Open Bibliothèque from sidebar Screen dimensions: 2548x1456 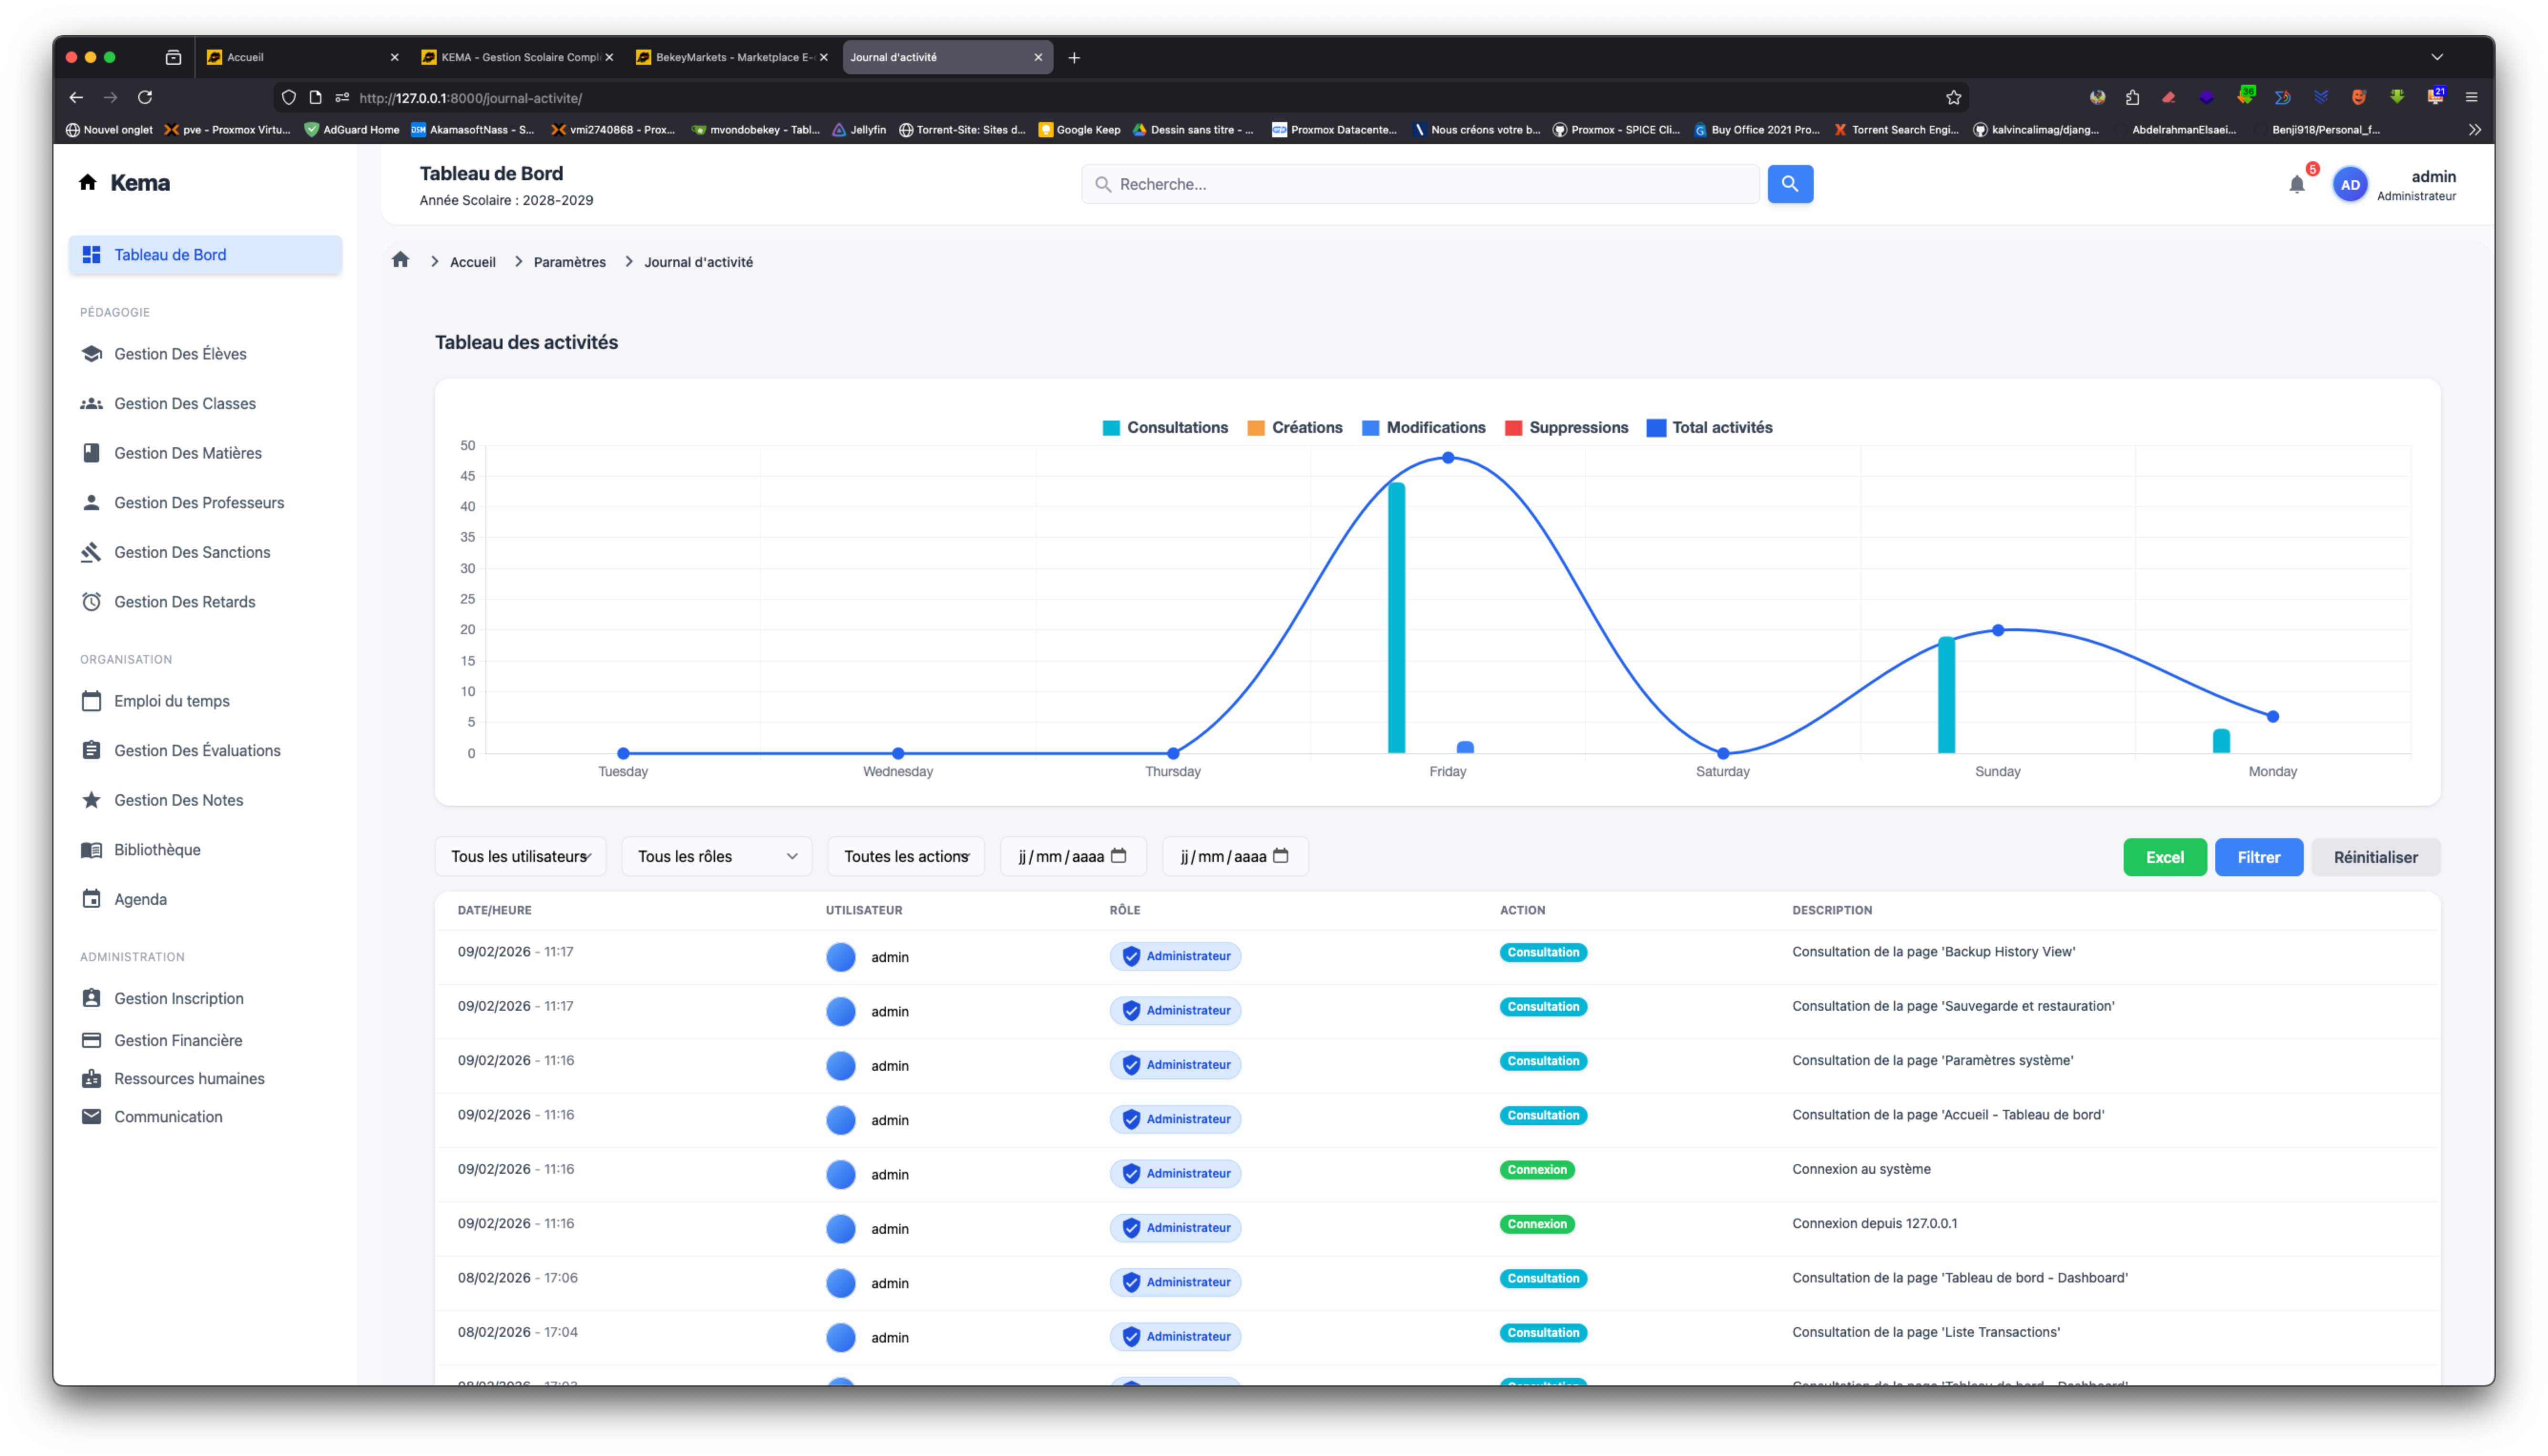157,850
